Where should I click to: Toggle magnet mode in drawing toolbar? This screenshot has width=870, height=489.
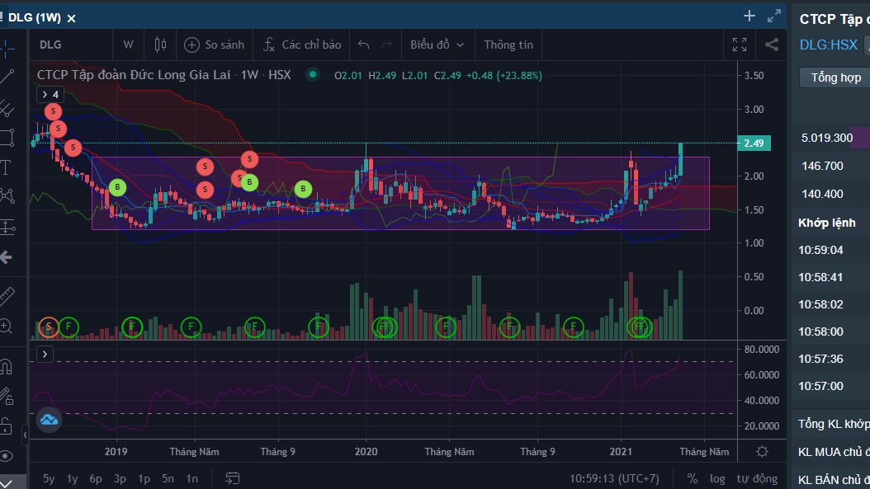coord(7,365)
